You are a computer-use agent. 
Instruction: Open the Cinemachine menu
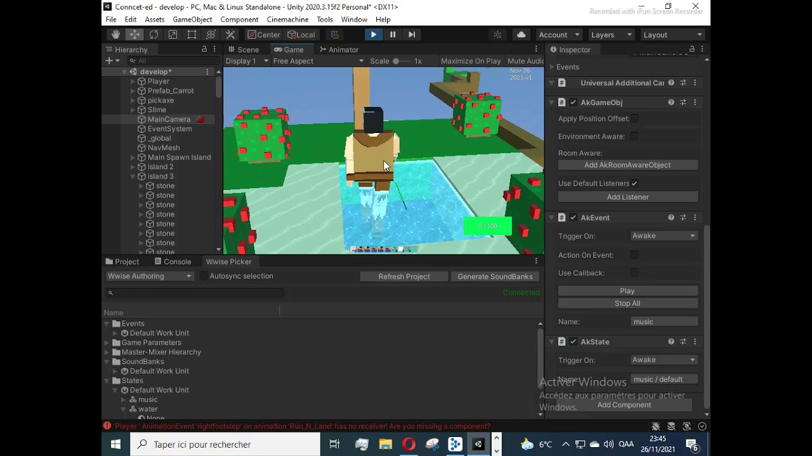(287, 20)
